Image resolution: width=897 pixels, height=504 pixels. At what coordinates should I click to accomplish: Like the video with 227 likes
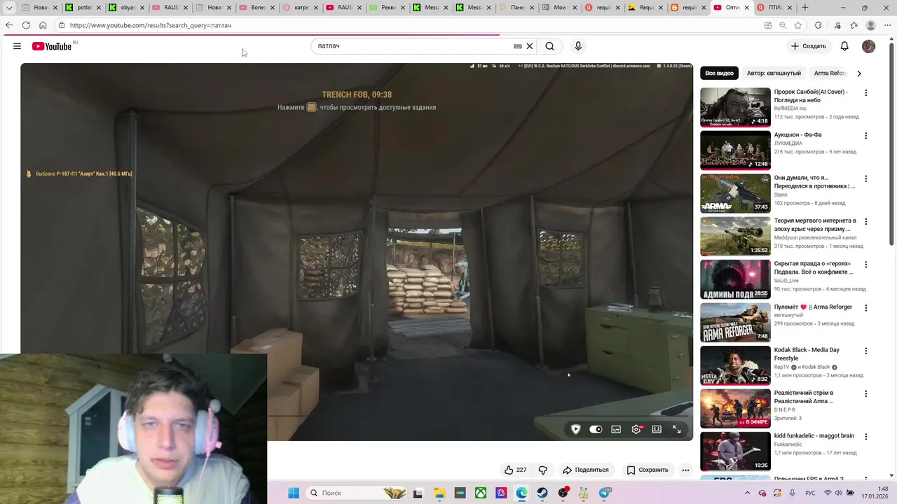(x=515, y=470)
